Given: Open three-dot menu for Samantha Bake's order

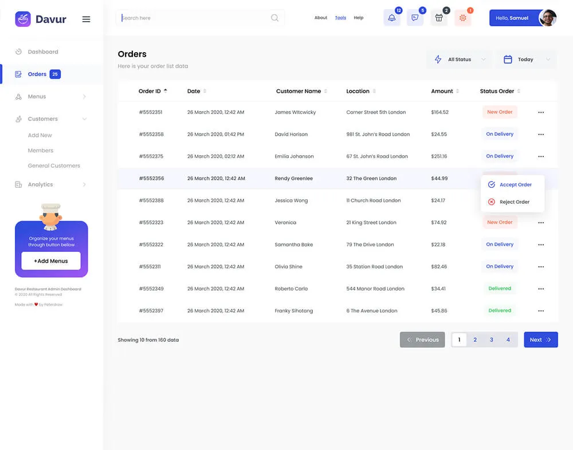Looking at the screenshot, I should [x=541, y=244].
